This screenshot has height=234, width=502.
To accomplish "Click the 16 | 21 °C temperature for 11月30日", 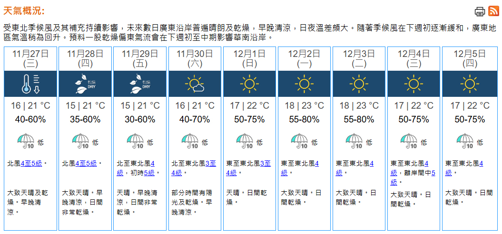I will pos(195,105).
